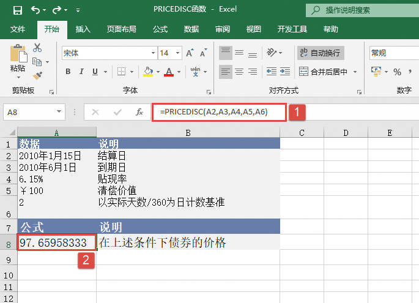419x303 pixels.
Task: Switch to the 公式 (Formulas) ribbon tab
Action: point(160,29)
